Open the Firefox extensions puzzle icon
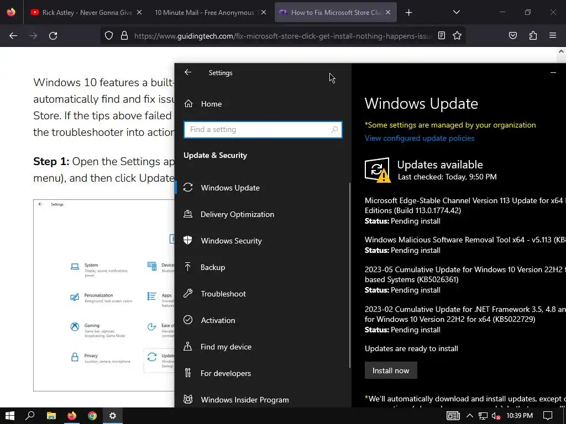Screen dimensions: 566x424 coord(533,36)
